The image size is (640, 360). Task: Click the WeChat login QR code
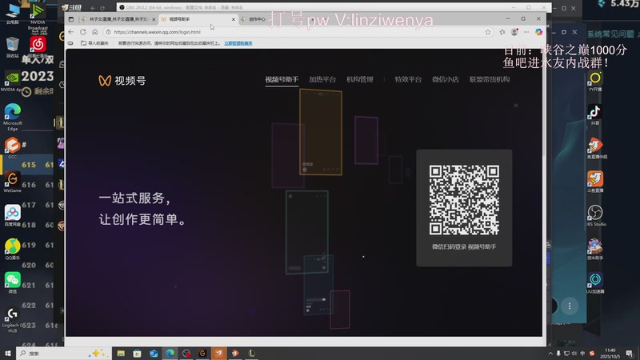[464, 199]
